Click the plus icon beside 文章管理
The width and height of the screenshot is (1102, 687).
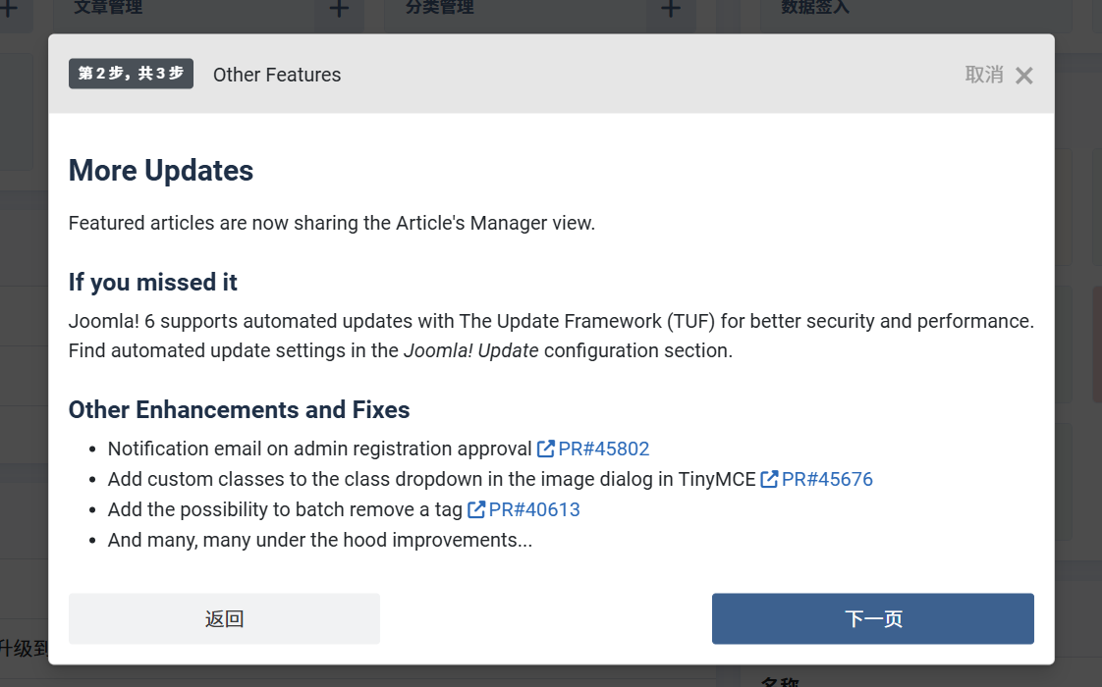[339, 9]
